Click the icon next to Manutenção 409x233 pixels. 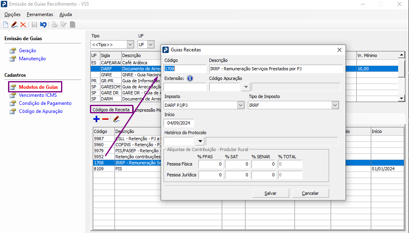point(13,59)
